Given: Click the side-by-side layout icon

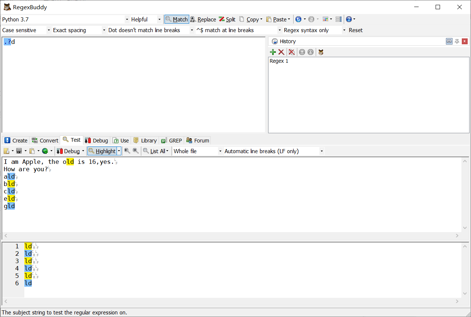Looking at the screenshot, I should click(x=339, y=19).
